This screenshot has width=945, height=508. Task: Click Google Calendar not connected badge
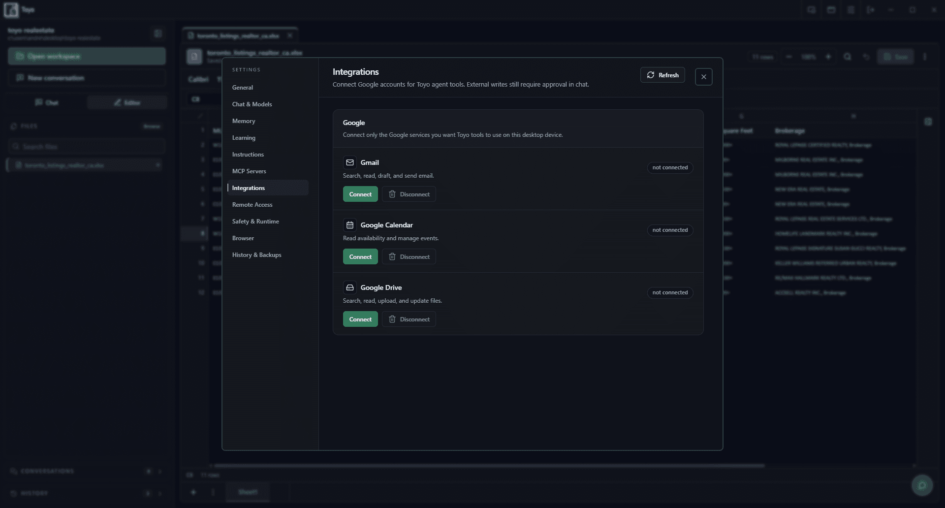click(x=670, y=230)
